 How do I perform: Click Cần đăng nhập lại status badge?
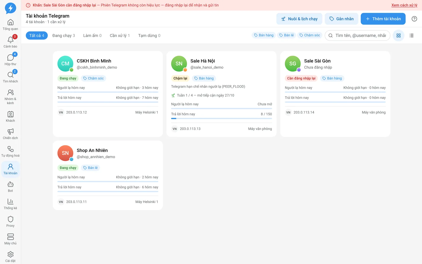click(301, 78)
